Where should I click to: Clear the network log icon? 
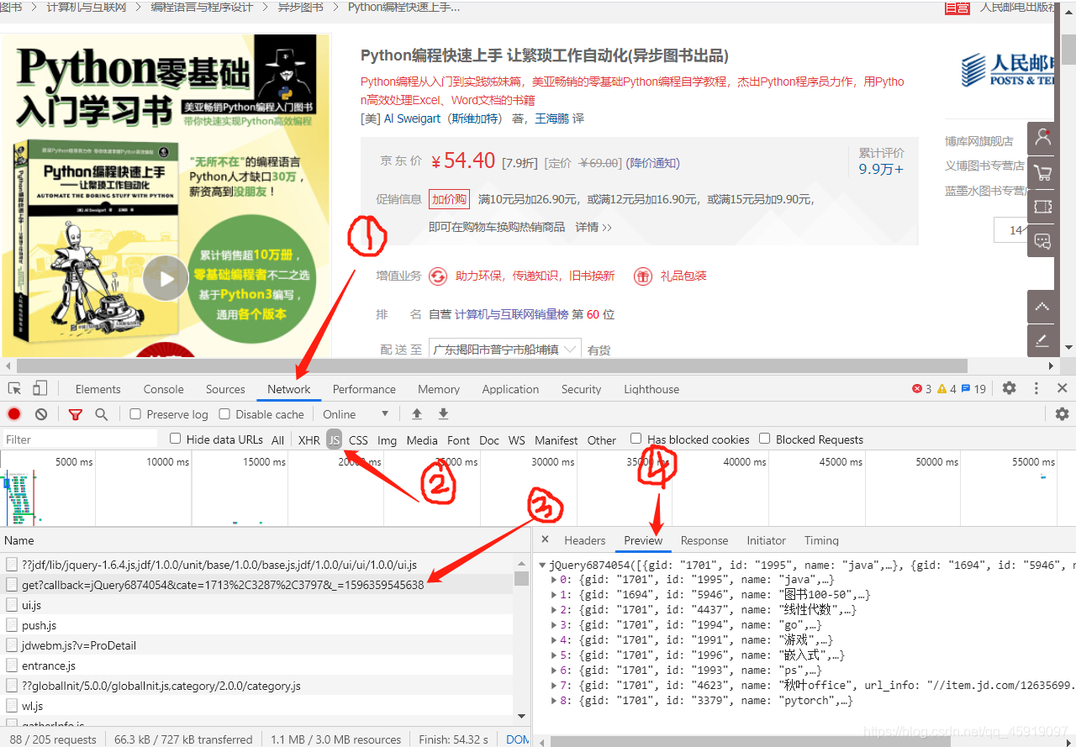41,414
